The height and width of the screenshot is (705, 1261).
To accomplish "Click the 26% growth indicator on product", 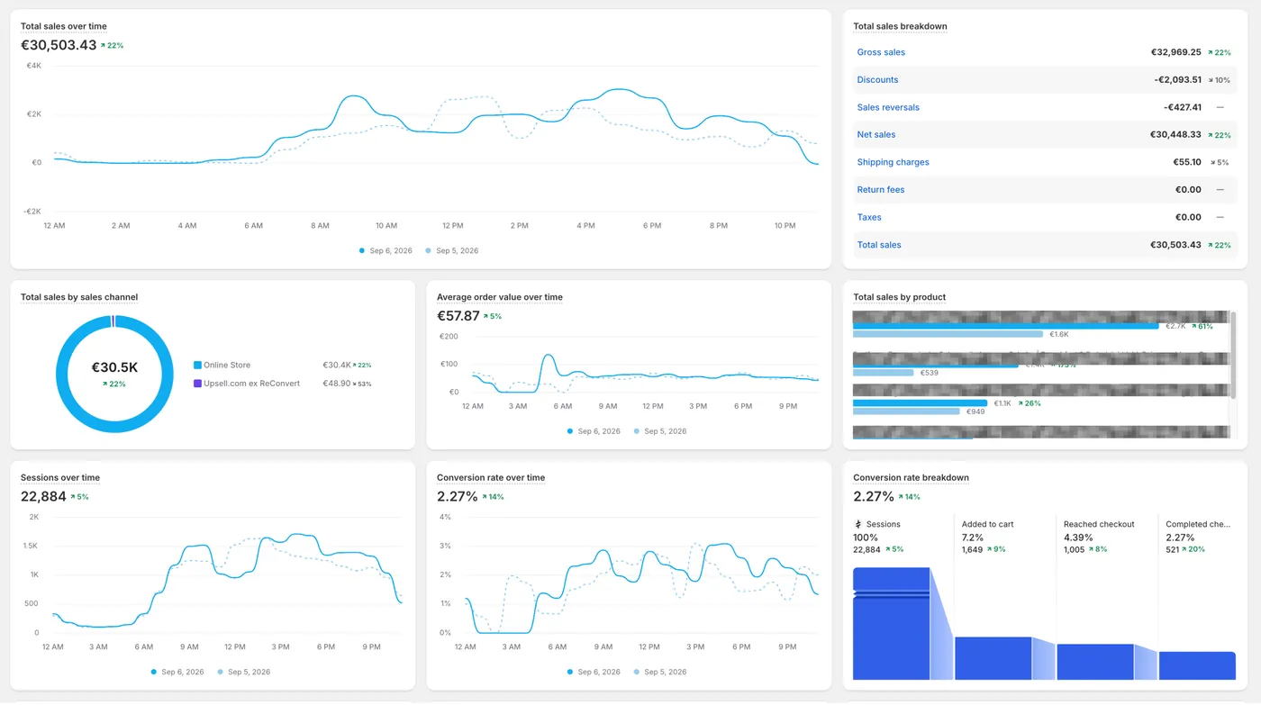I will click(1030, 403).
